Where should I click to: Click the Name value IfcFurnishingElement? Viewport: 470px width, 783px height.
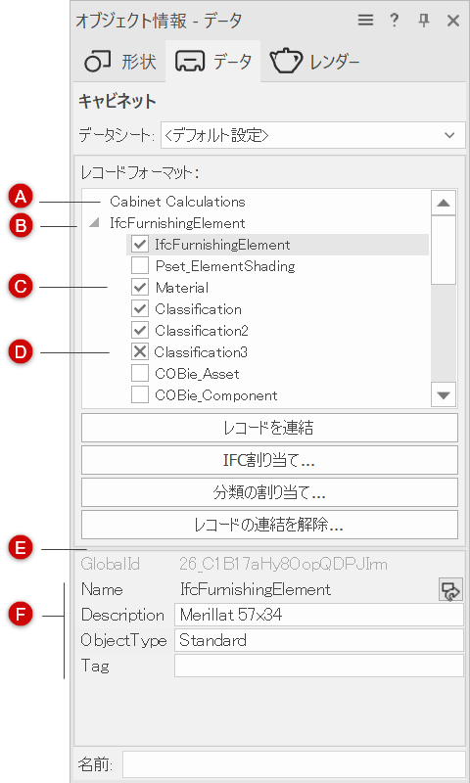coord(256,589)
